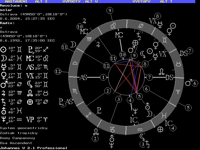Click the 'System geocentricky' status text
This screenshot has width=200, height=150.
tap(24, 128)
